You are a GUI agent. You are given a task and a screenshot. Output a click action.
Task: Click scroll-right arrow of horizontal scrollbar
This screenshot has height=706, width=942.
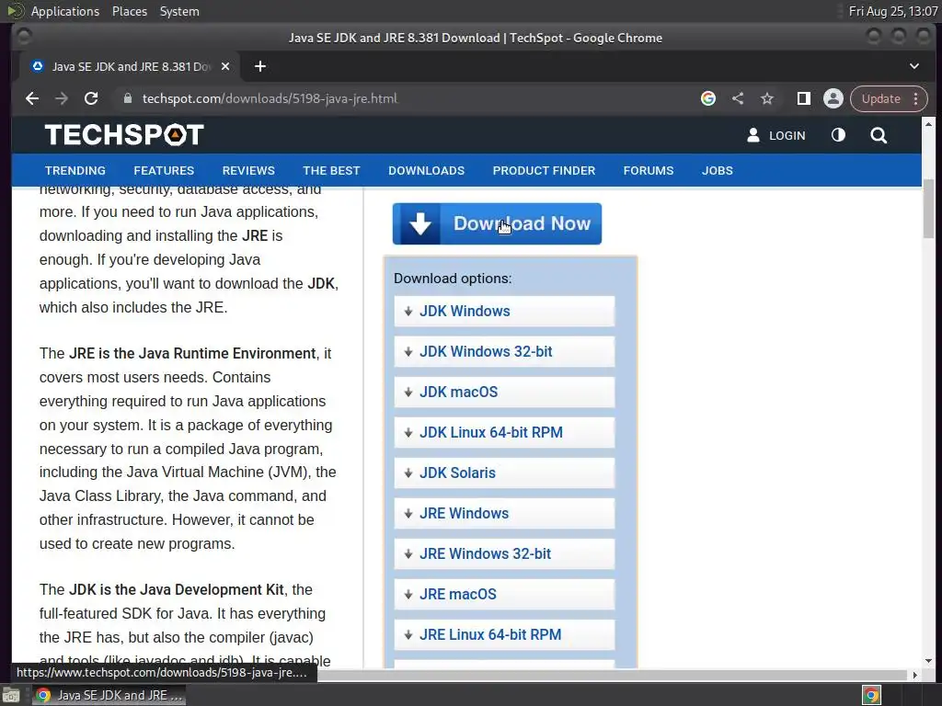tap(914, 676)
